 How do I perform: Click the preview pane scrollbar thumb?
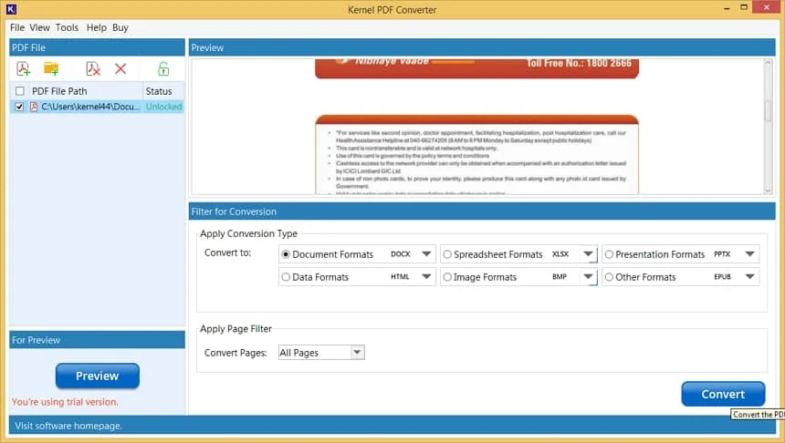tap(768, 111)
